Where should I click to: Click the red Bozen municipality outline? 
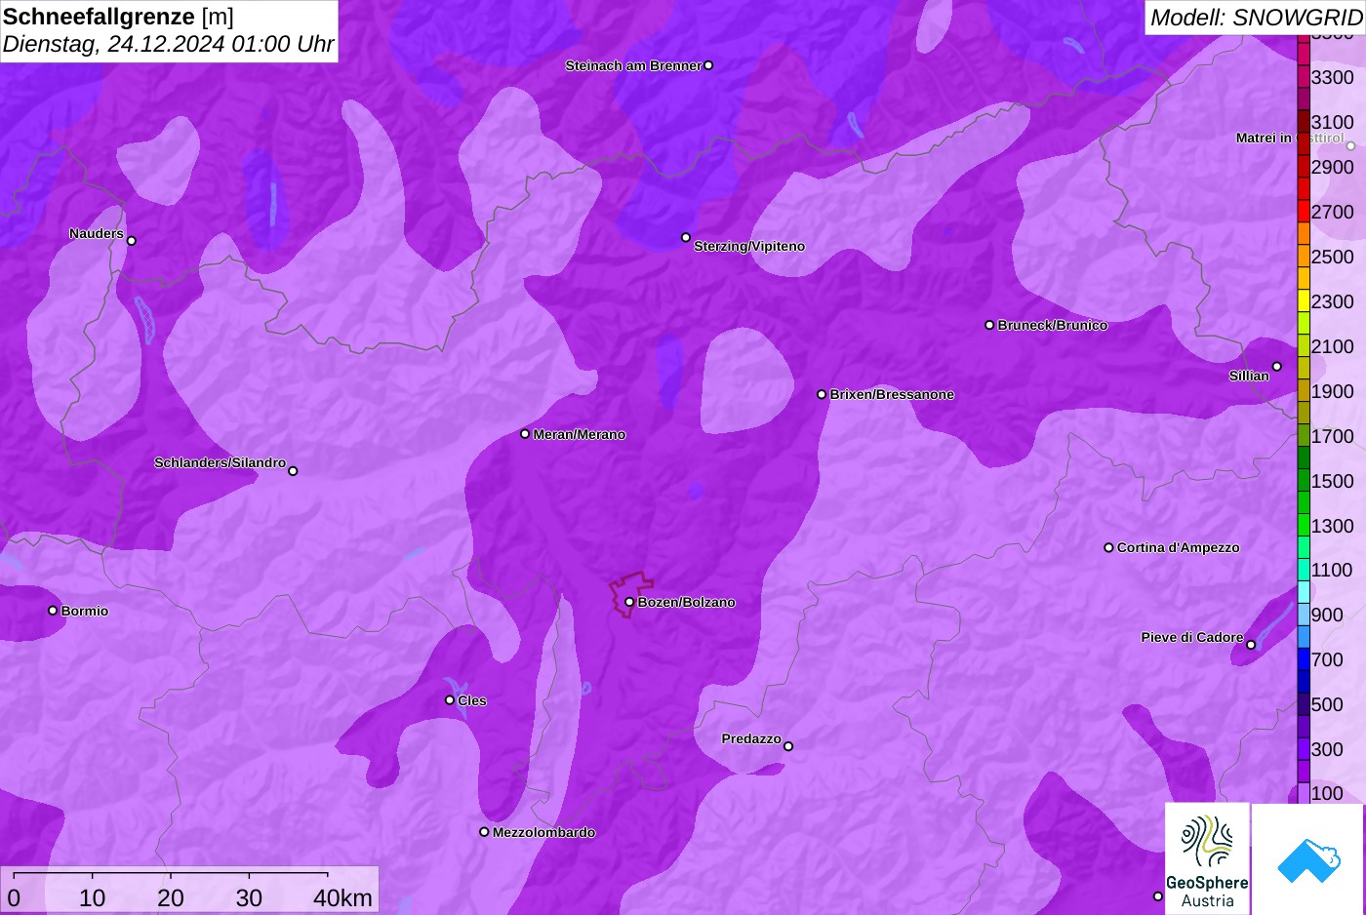pyautogui.click(x=631, y=594)
